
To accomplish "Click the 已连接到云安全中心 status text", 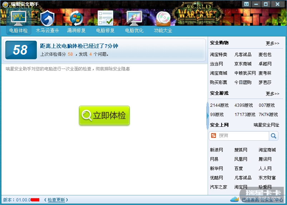I will pos(262,200).
